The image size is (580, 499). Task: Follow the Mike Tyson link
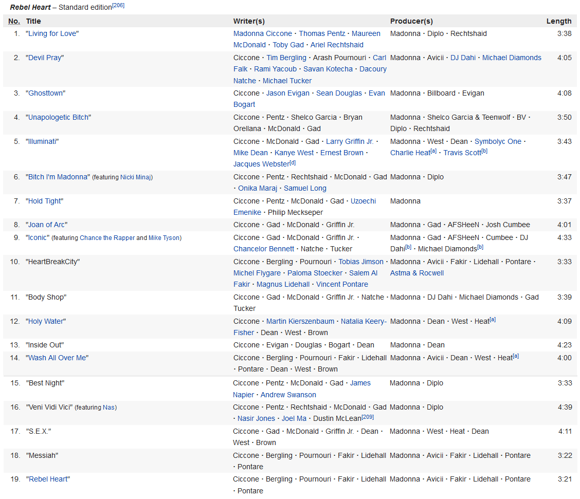pos(164,238)
